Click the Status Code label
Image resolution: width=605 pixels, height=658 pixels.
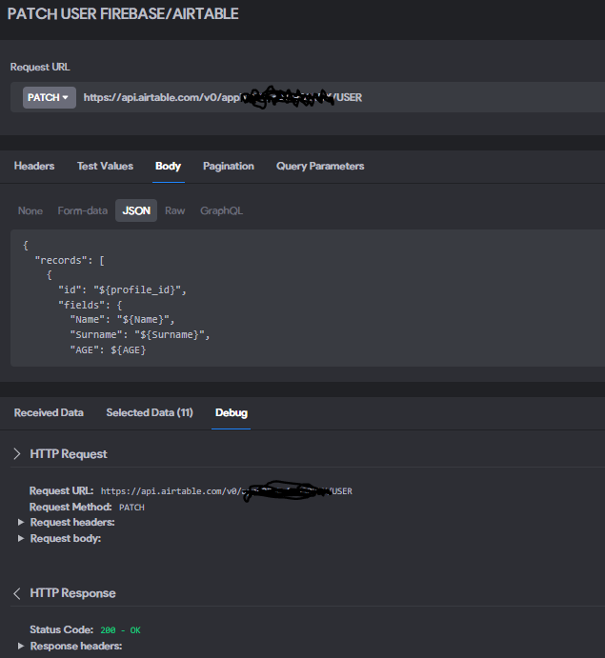click(x=61, y=629)
